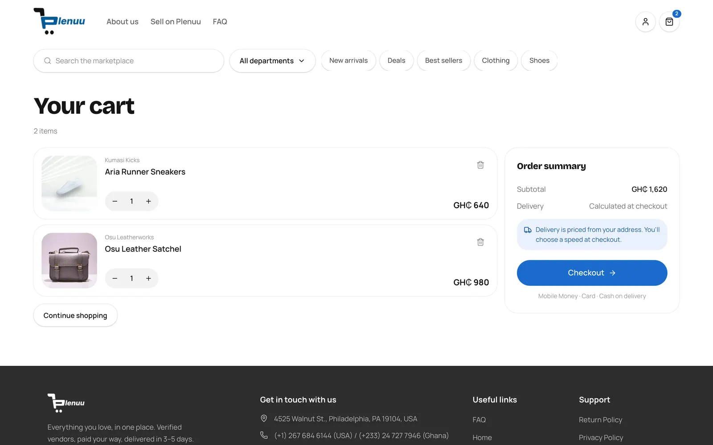
Task: Open the Aria Runner Sneakers title
Action: tap(145, 172)
